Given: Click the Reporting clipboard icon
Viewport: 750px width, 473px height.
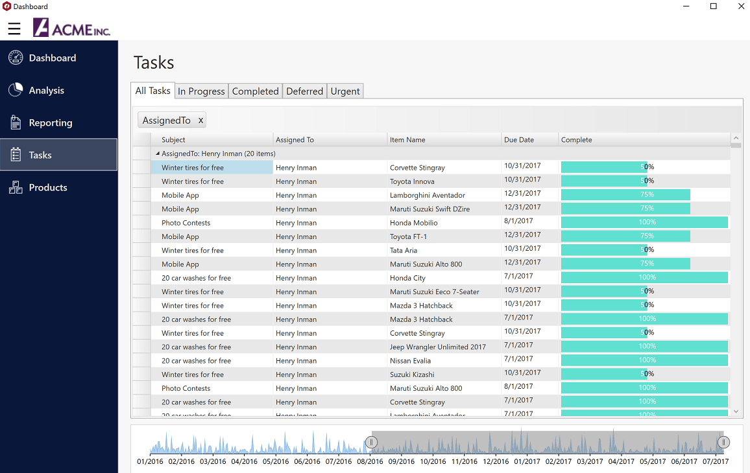Looking at the screenshot, I should coord(16,122).
